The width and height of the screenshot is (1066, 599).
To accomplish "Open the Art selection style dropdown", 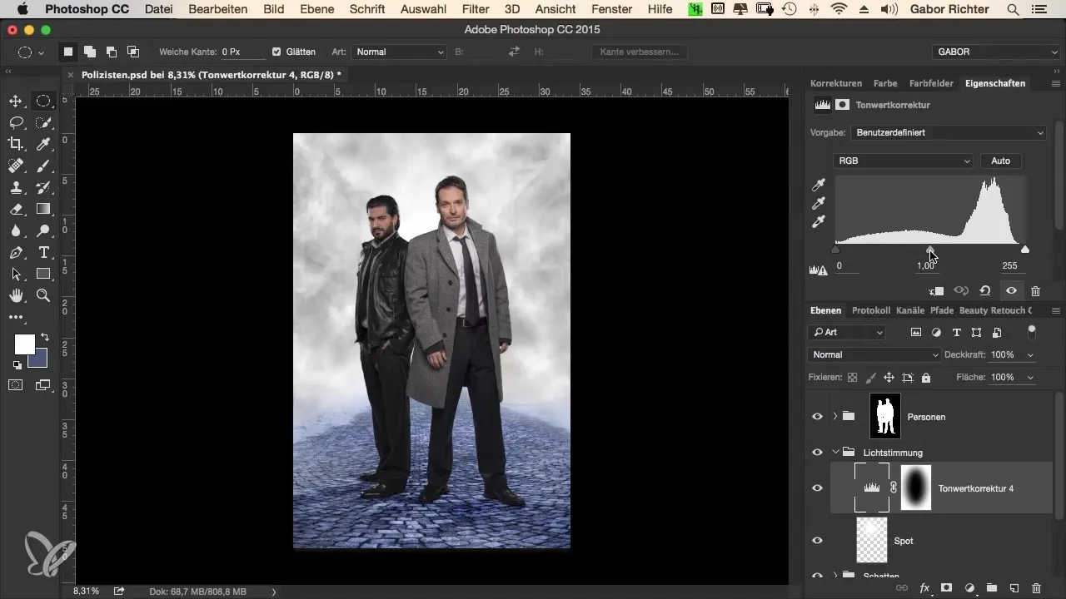I will [x=400, y=52].
